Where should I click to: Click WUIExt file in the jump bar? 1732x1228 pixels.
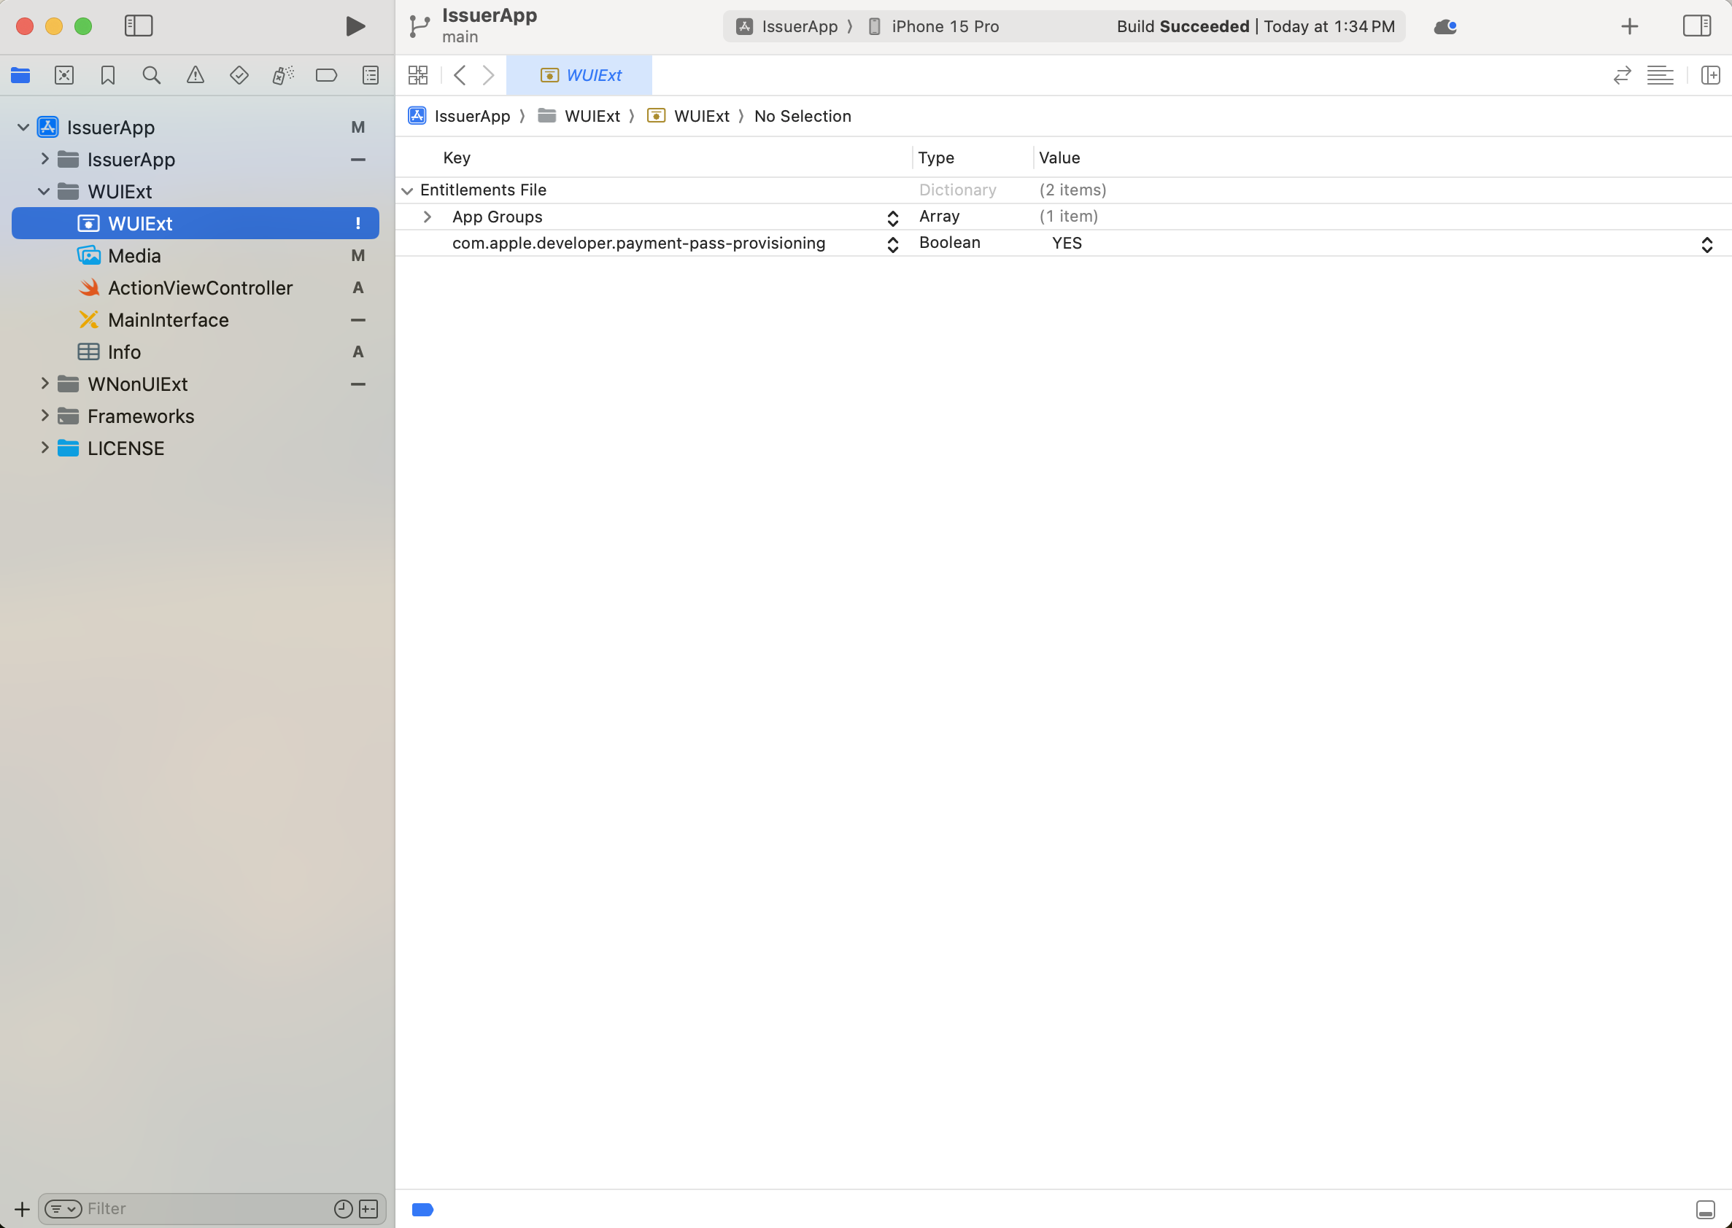coord(688,116)
